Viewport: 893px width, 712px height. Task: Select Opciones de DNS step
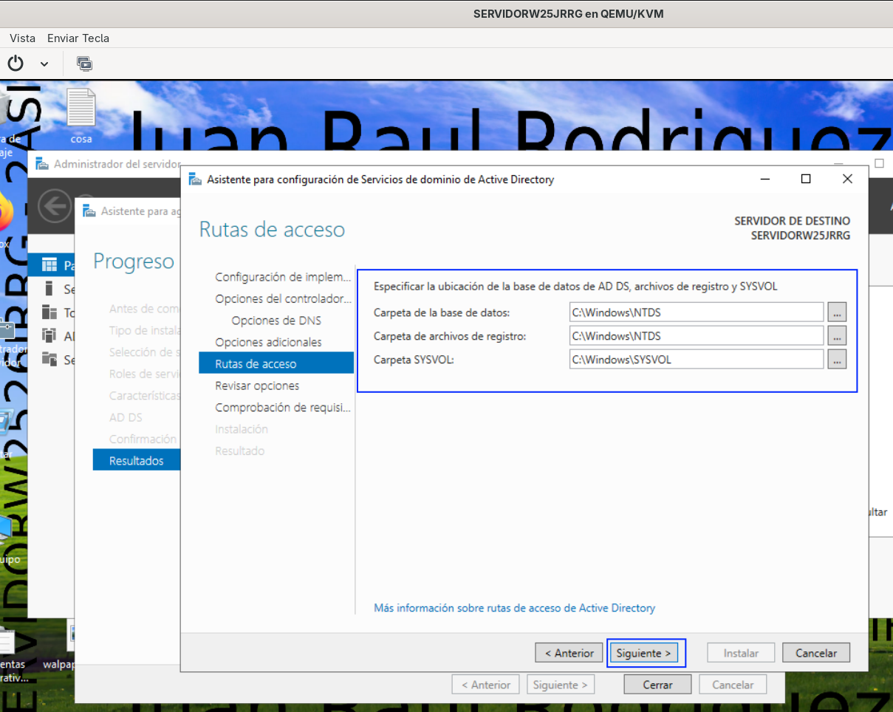click(276, 321)
